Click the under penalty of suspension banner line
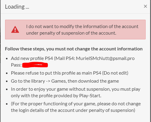Screen dimensions: 151x122 click(71, 33)
